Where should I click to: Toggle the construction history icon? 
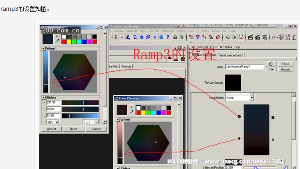(241, 37)
